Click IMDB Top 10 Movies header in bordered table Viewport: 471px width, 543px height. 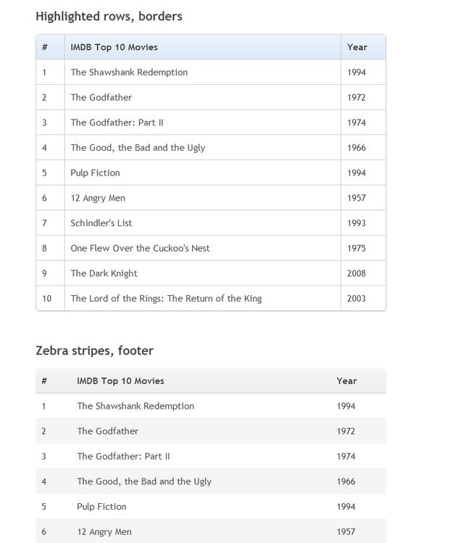[114, 47]
